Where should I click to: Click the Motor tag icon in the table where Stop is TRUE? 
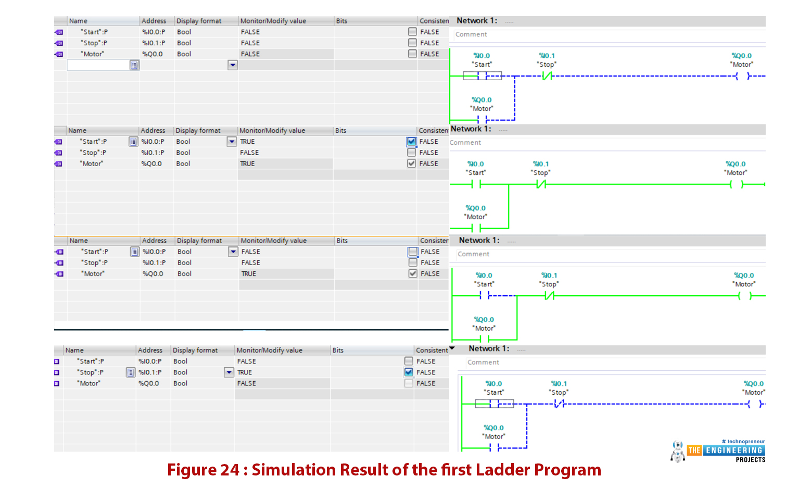57,383
